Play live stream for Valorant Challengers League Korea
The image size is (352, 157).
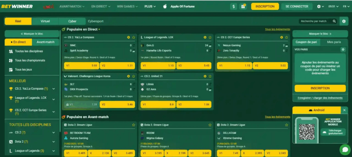(x=129, y=76)
